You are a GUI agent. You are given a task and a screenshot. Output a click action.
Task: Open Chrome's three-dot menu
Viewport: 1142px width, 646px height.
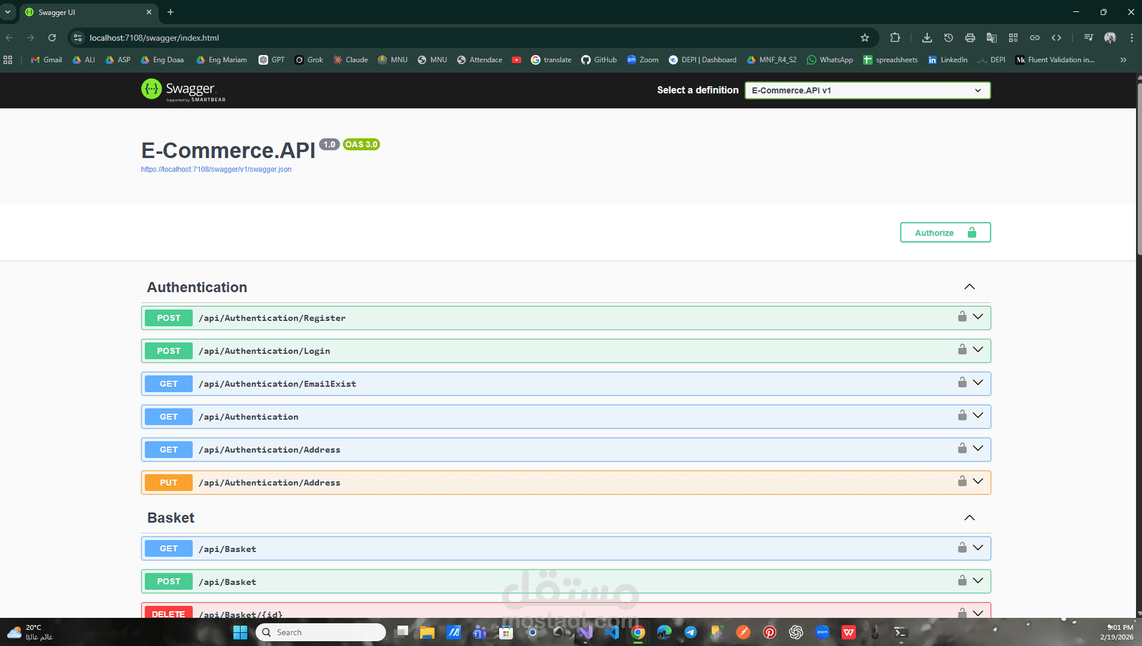click(x=1131, y=37)
